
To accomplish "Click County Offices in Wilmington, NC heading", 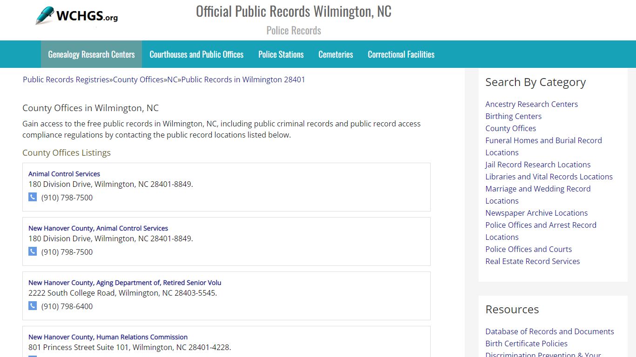I will click(x=90, y=108).
